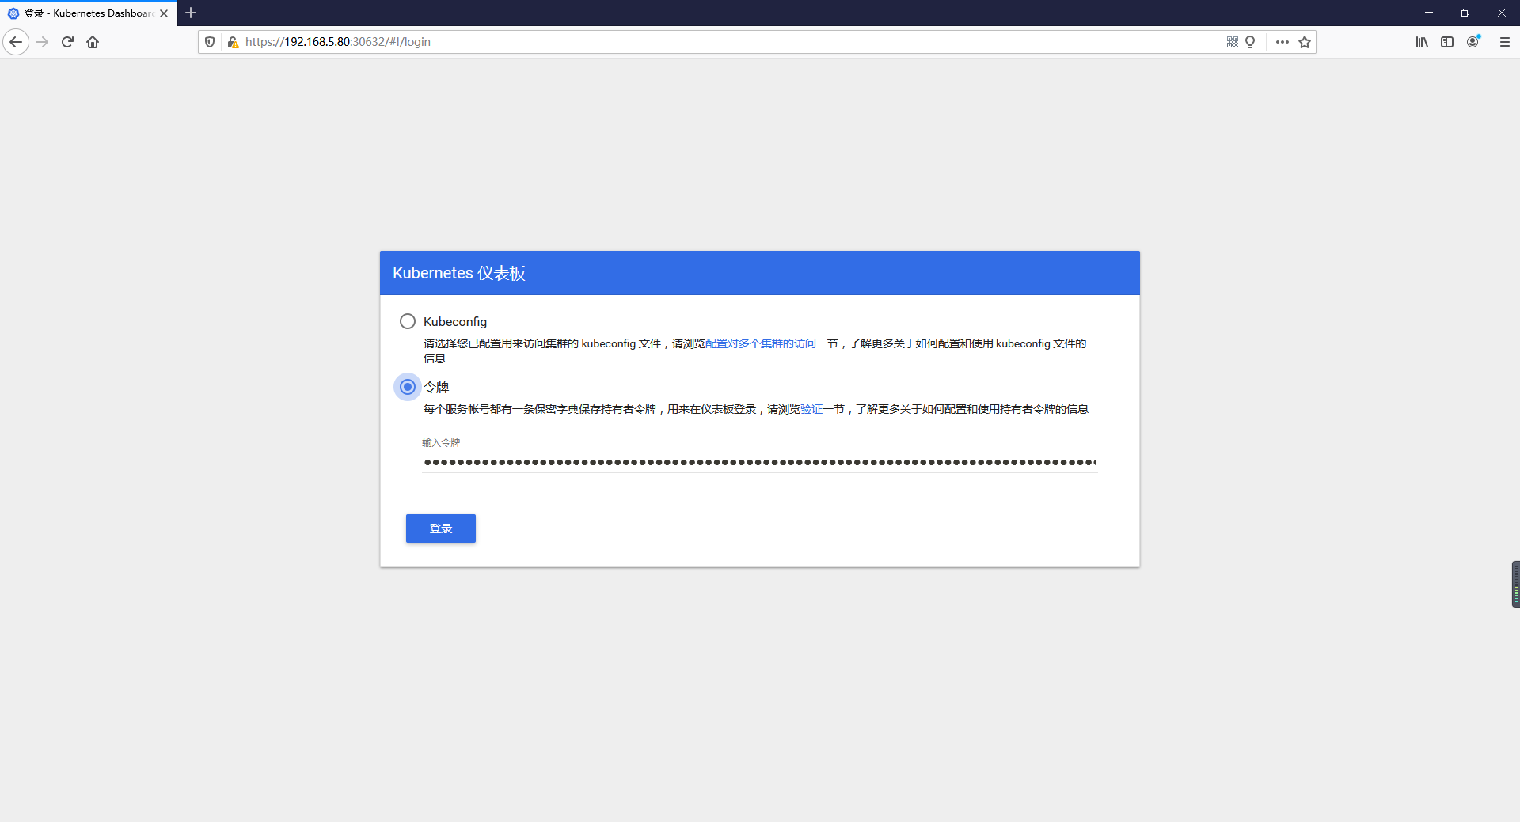Open the Library bookshelf icon
1520x822 pixels.
point(1422,42)
